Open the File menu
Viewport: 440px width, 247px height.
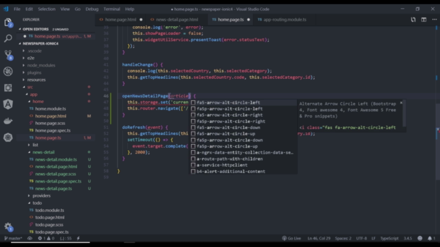tap(16, 9)
